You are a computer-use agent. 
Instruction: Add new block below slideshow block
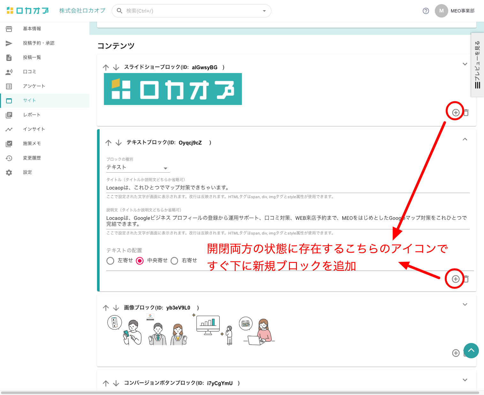pos(456,112)
